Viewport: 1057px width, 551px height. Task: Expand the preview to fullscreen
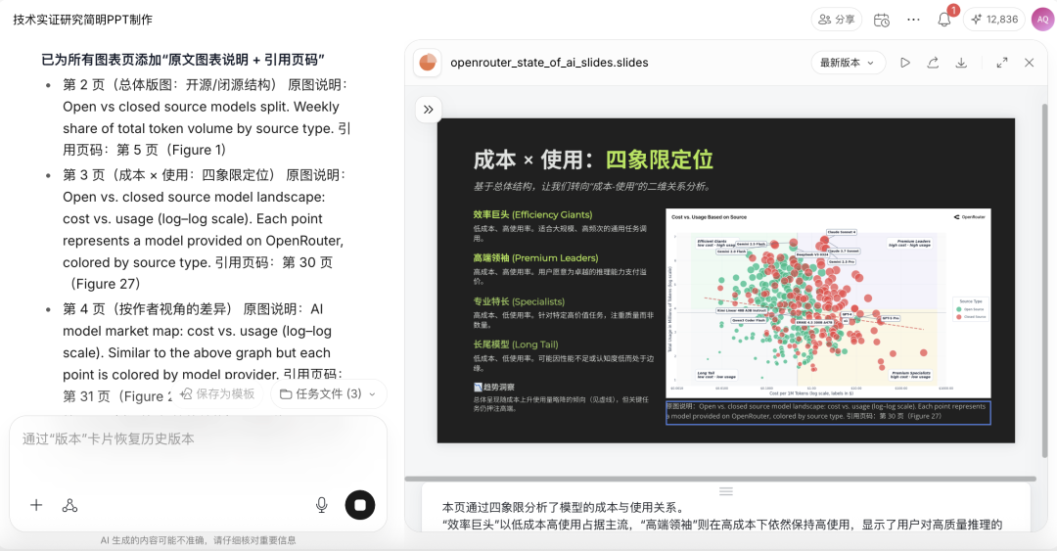coord(1002,63)
